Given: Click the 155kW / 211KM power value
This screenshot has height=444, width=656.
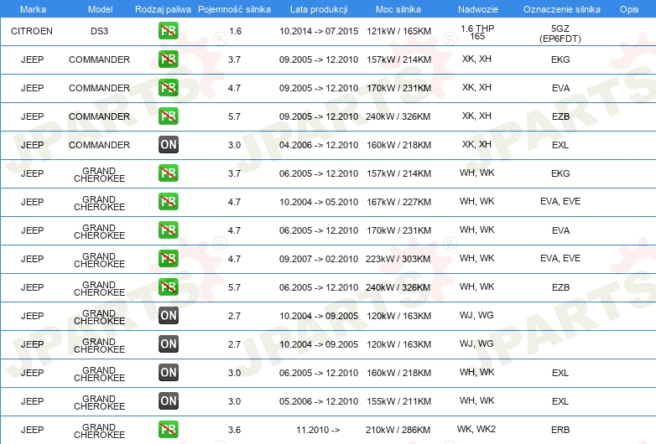Looking at the screenshot, I should tap(398, 401).
